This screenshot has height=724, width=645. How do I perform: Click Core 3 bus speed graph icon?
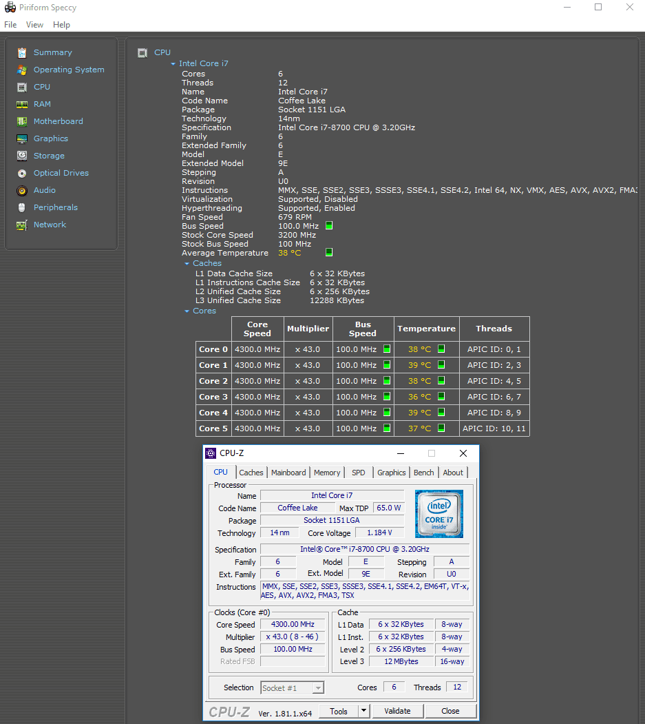387,396
